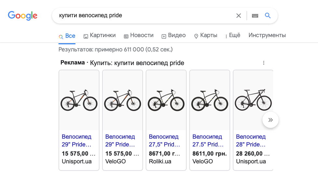Open Roliki.ua 27,5" Pride bike link
318x179 pixels.
click(164, 141)
